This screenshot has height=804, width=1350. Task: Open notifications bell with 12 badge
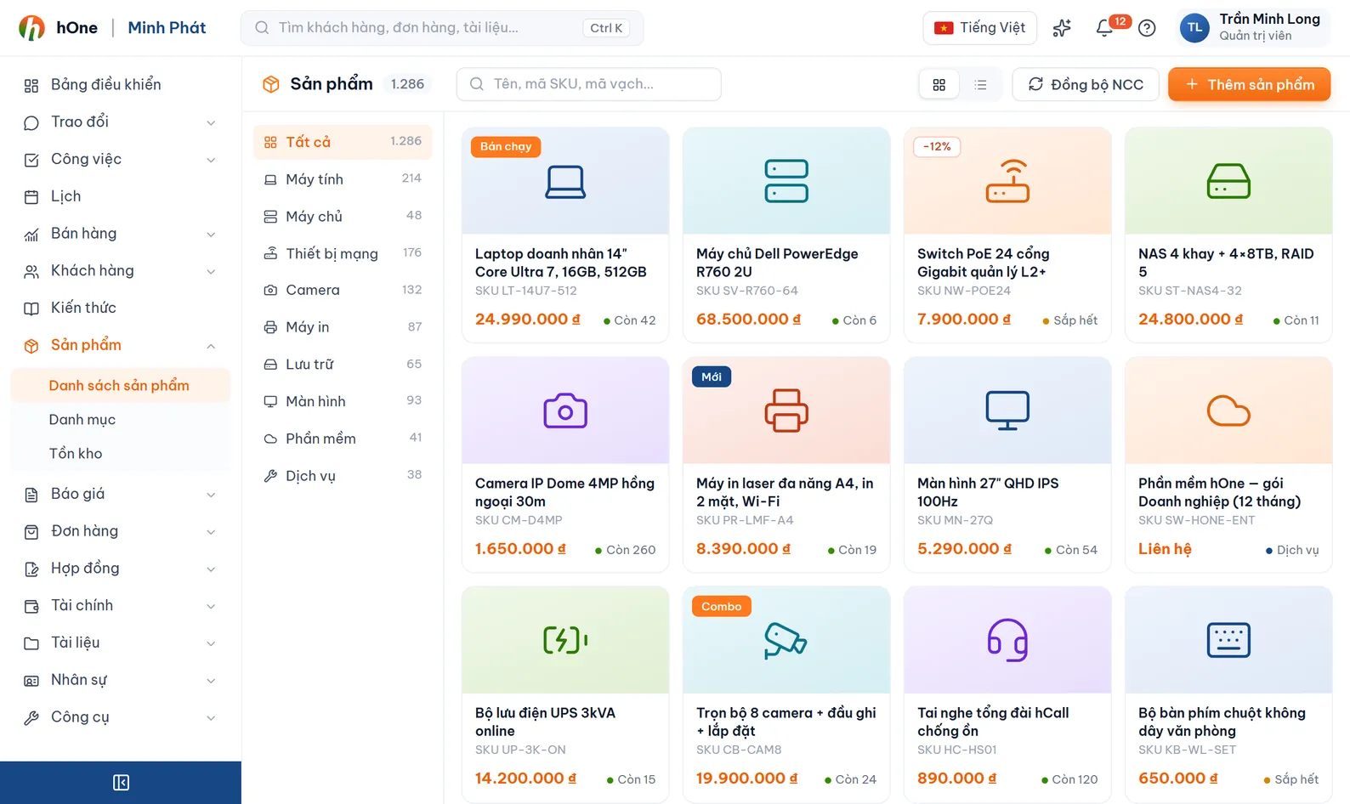click(x=1104, y=28)
